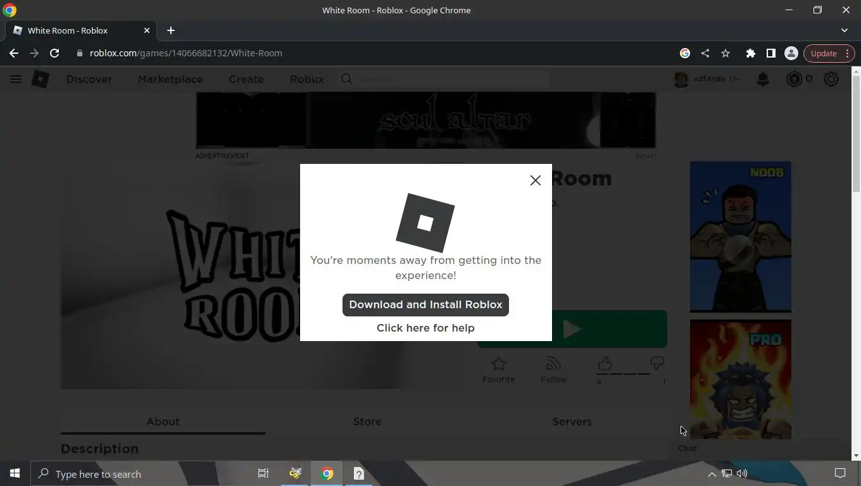Viewport: 861px width, 486px height.
Task: Open the Chrome profile icon
Action: click(791, 53)
